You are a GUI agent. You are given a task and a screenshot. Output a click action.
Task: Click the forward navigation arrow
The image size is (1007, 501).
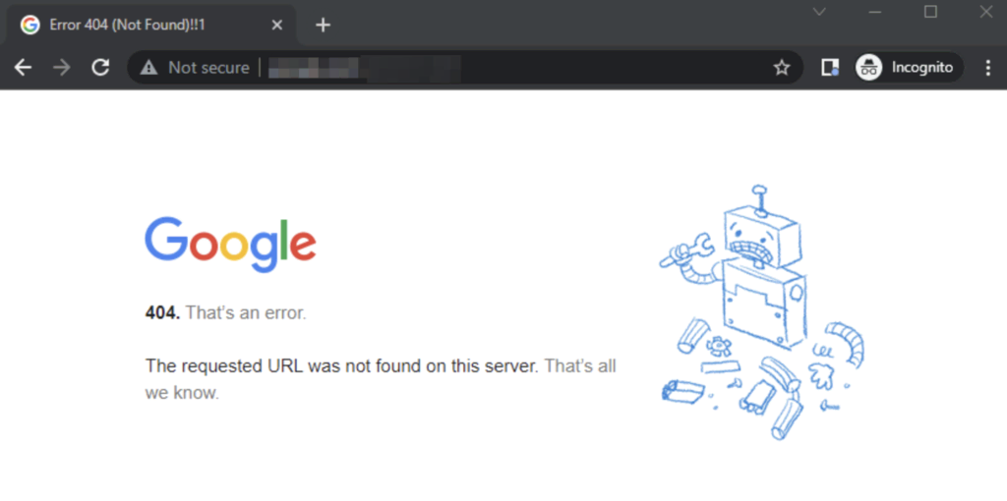click(x=61, y=68)
